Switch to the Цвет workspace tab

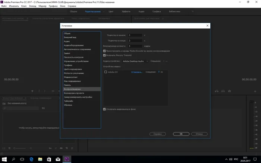click(x=111, y=12)
